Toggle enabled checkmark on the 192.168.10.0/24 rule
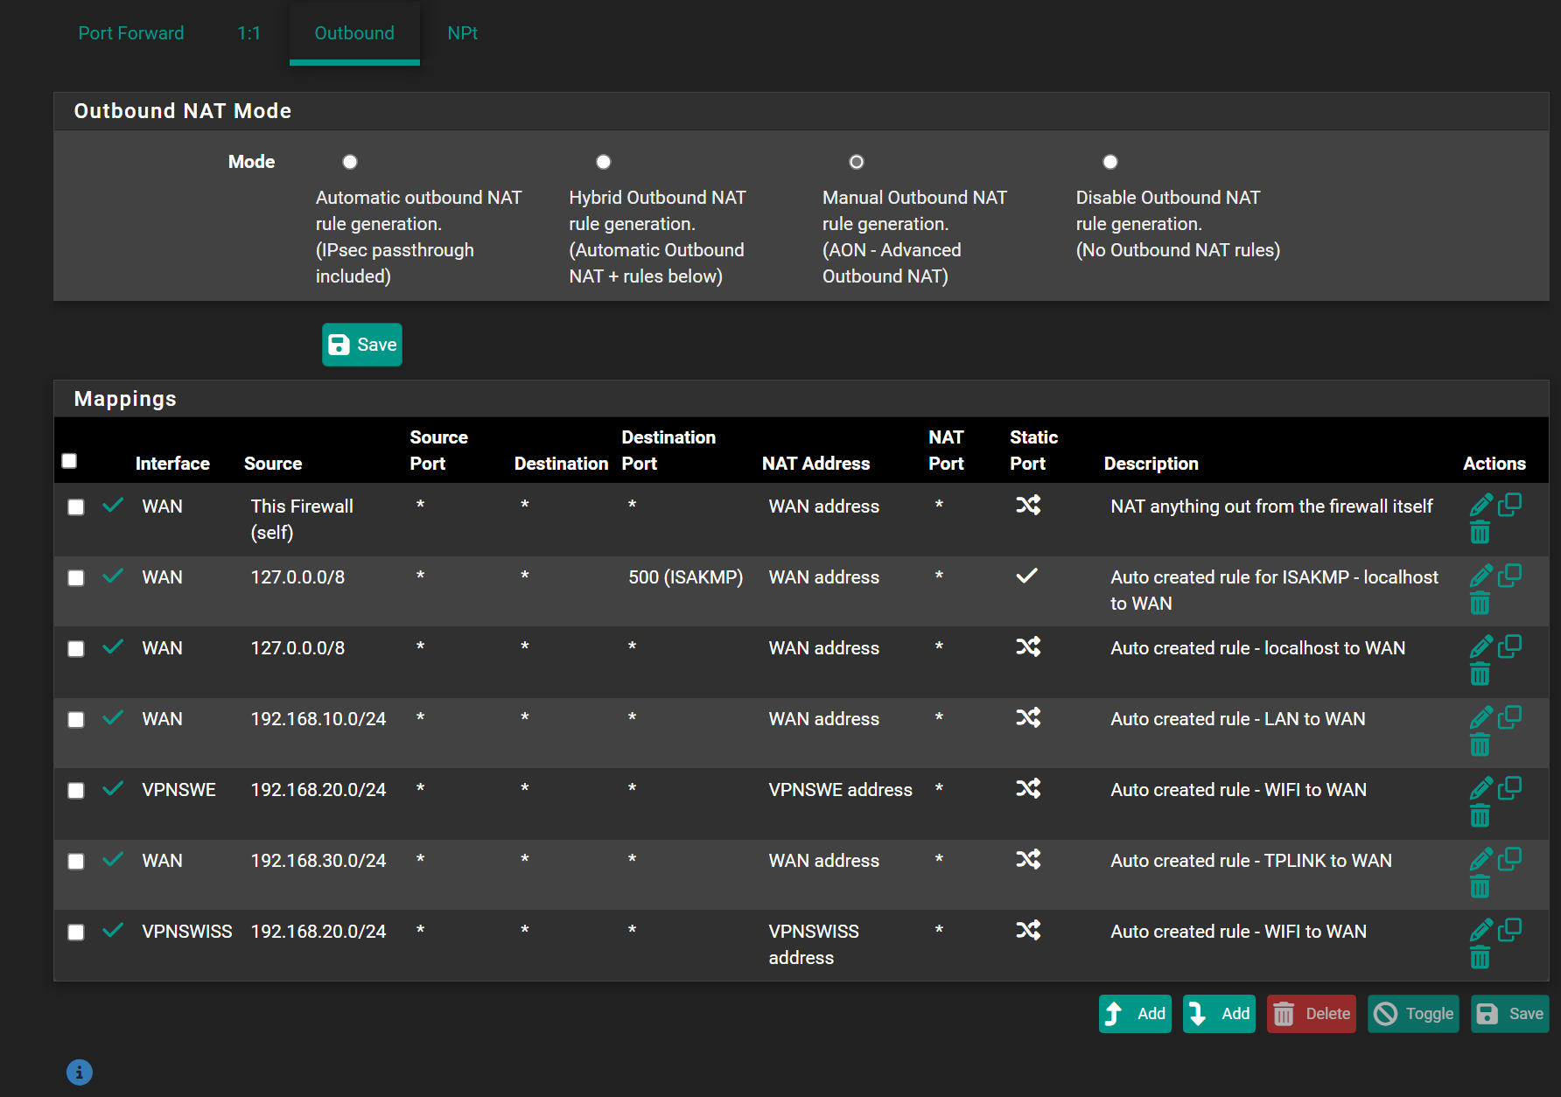 [113, 717]
